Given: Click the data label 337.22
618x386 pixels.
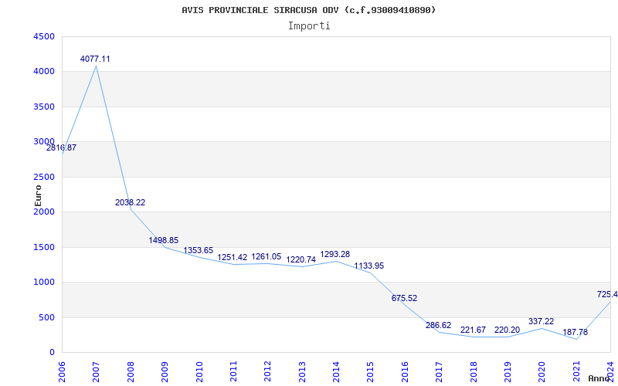Looking at the screenshot, I should [542, 321].
